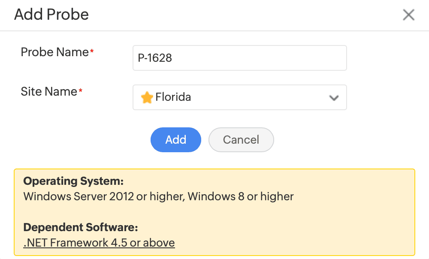This screenshot has height=259, width=429.
Task: Cancel adding the probe
Action: pyautogui.click(x=241, y=140)
